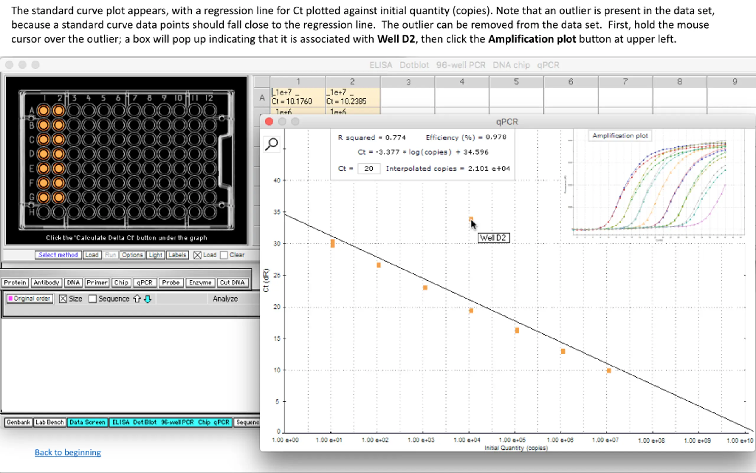756x473 pixels.
Task: Click the pink Original order button
Action: 30,299
